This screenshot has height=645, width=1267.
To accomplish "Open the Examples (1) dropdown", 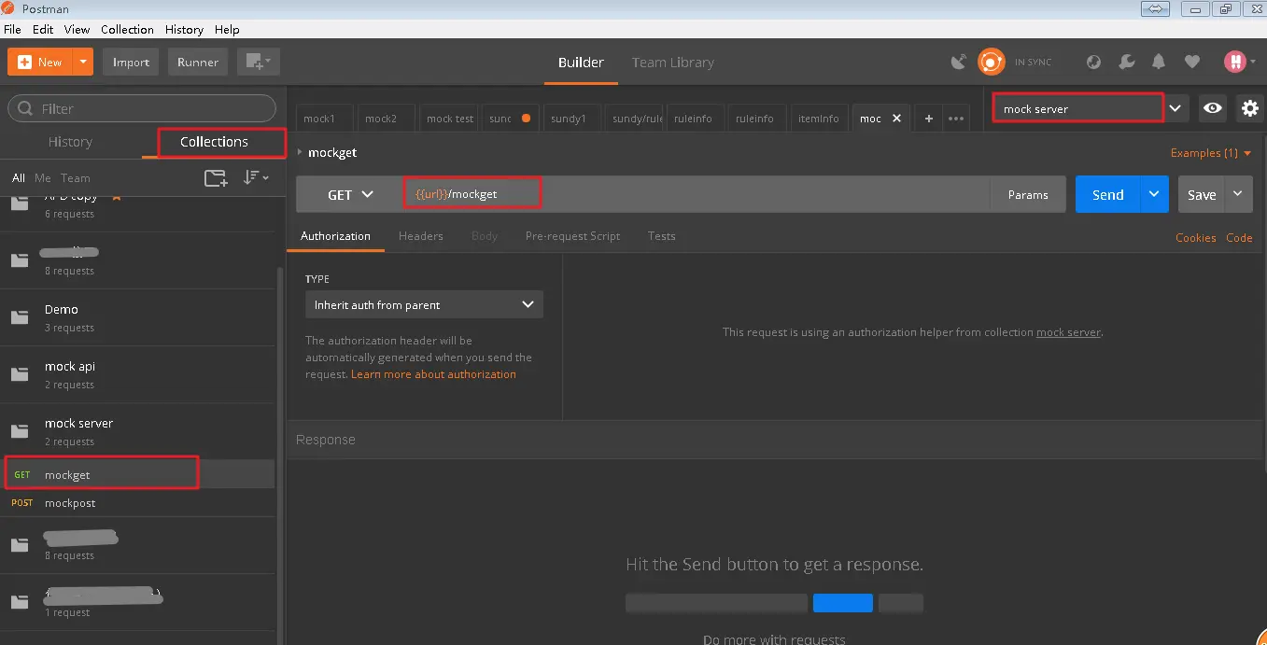I will coord(1211,153).
